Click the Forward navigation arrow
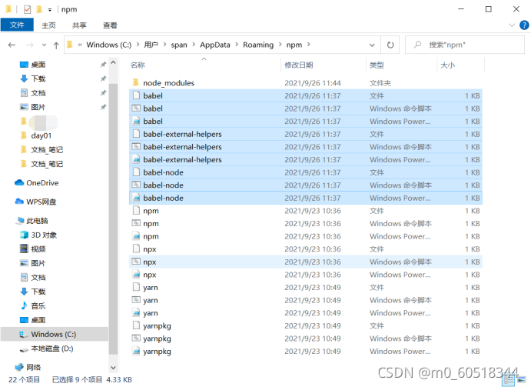 click(30, 45)
